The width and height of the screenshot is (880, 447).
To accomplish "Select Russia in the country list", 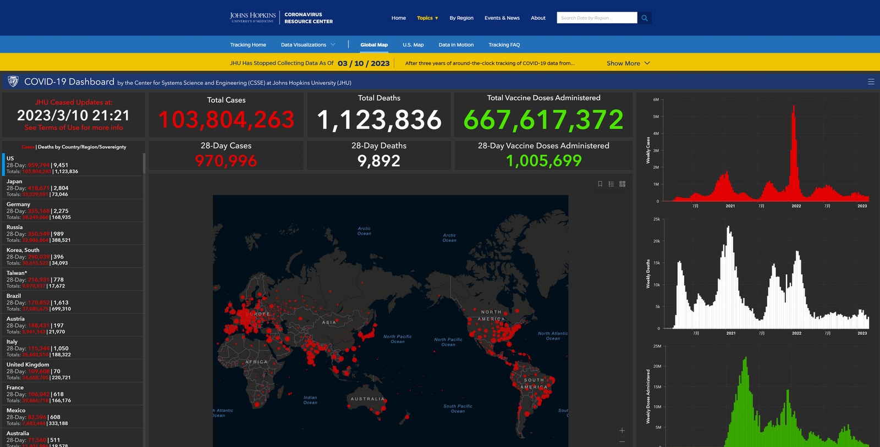I will pyautogui.click(x=73, y=234).
